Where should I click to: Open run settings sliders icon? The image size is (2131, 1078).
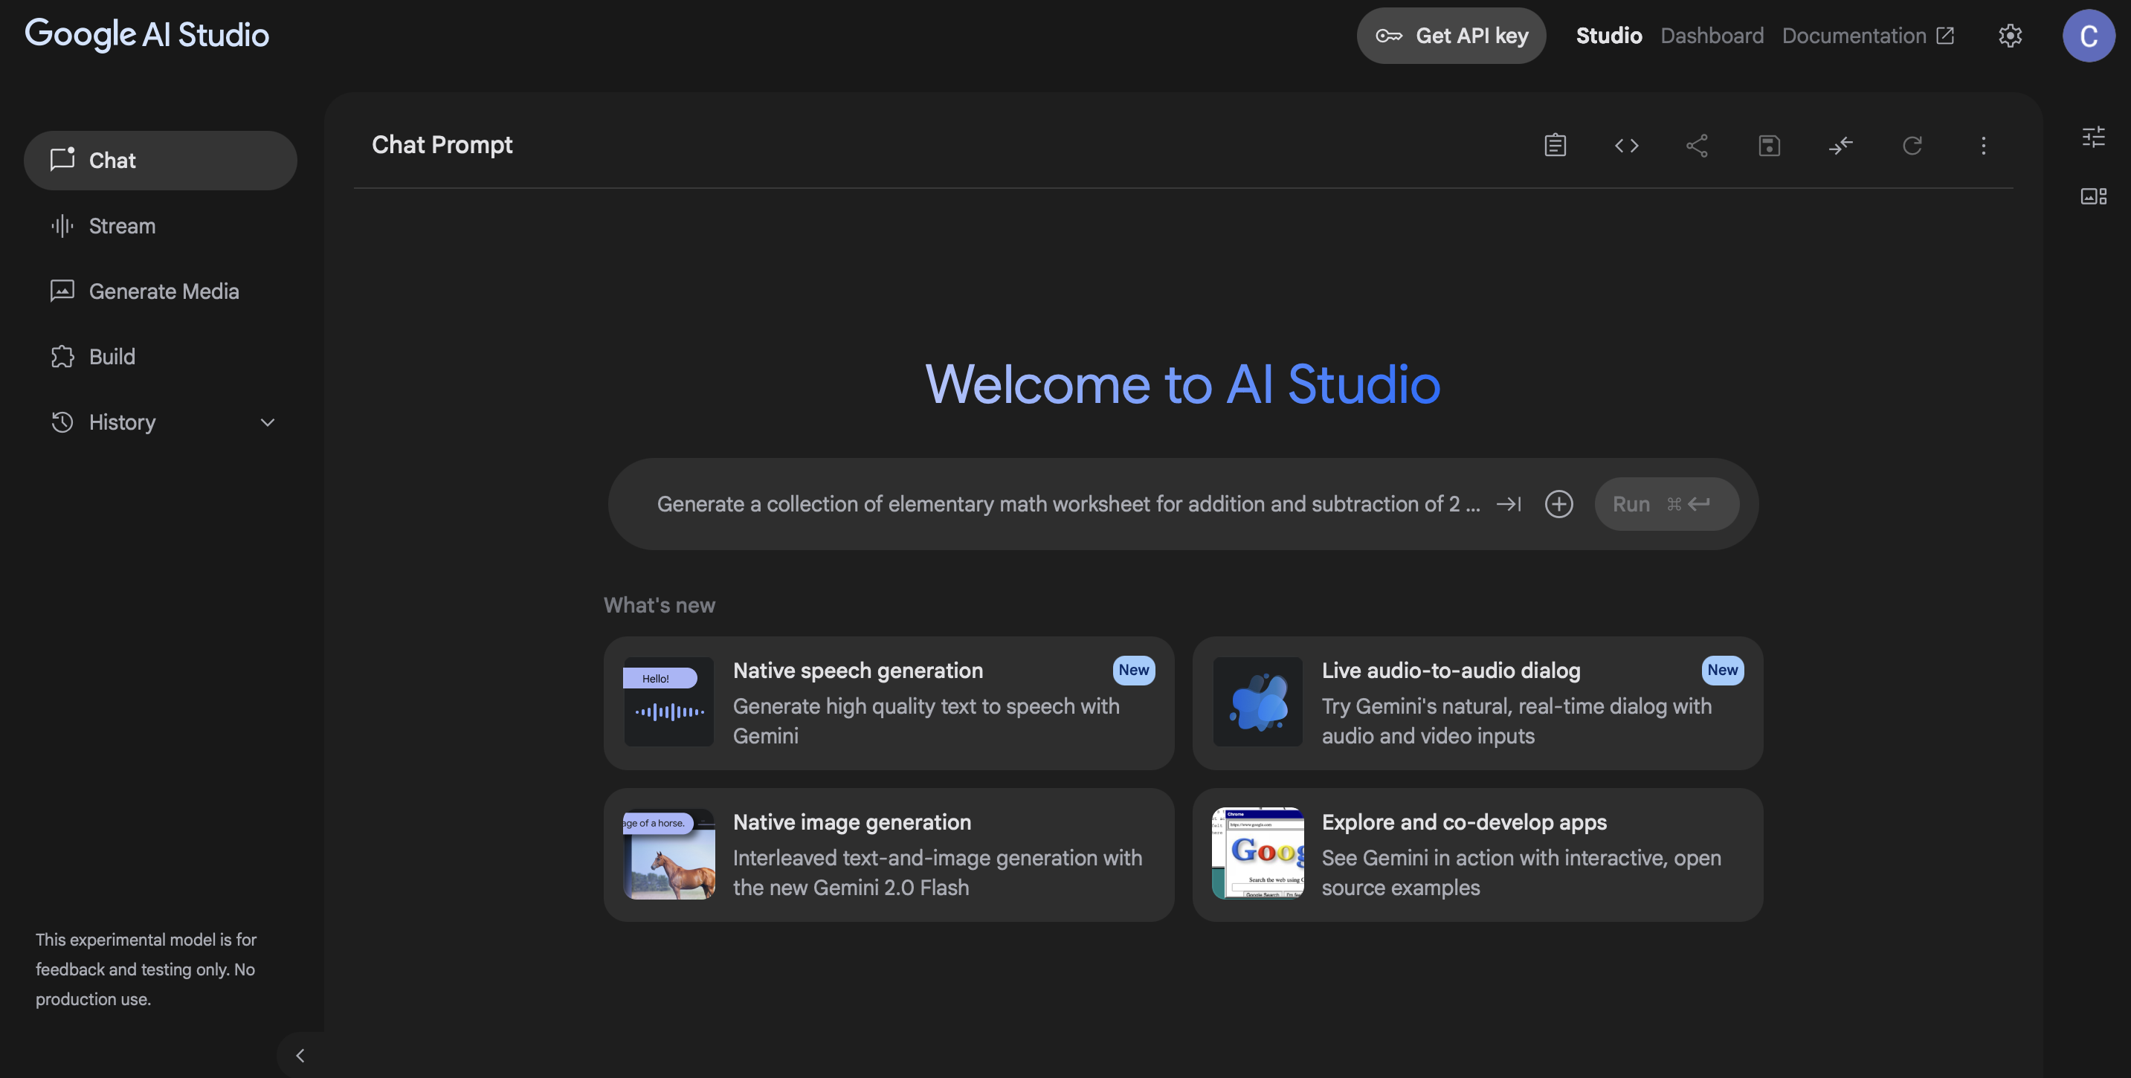2093,137
